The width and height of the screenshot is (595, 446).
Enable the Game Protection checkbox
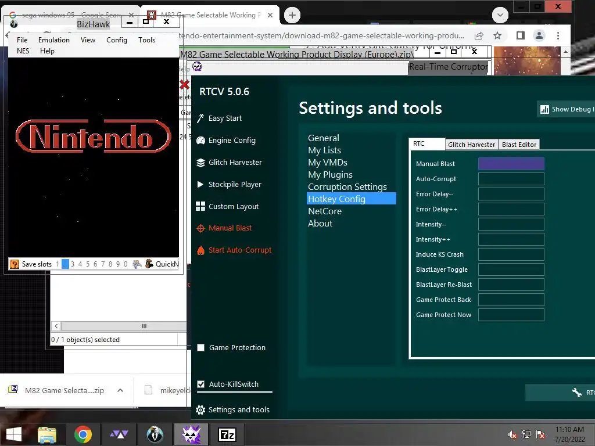click(200, 347)
